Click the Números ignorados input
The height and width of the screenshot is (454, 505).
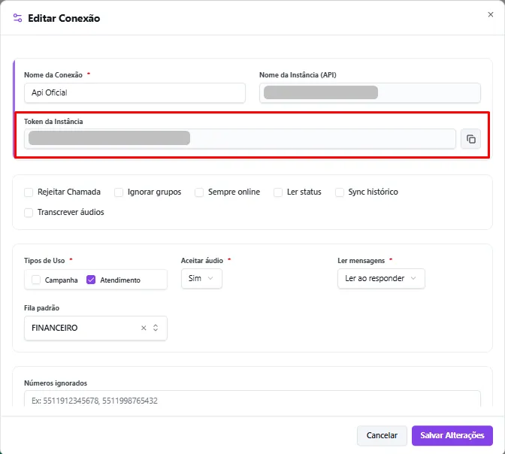(252, 400)
